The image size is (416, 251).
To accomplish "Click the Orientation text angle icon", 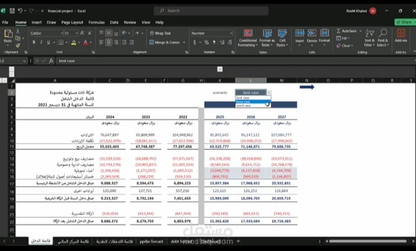I will coord(124,33).
